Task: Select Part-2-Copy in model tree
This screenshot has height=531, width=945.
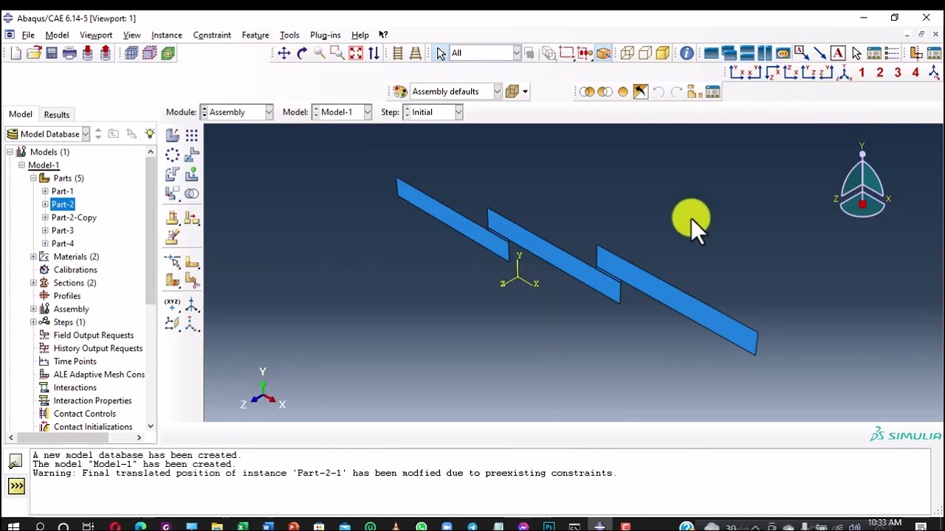Action: 74,218
